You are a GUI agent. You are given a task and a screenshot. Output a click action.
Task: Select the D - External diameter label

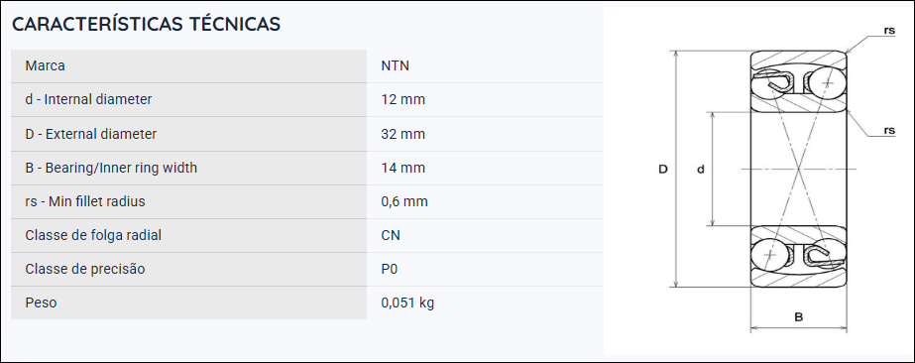[91, 134]
